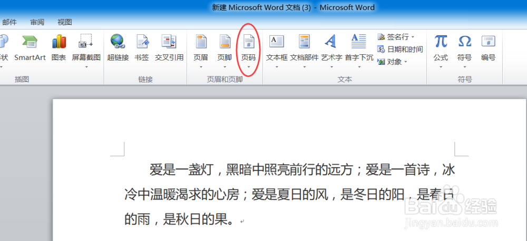Click the 页眉 header icon
527x241 pixels.
click(201, 42)
